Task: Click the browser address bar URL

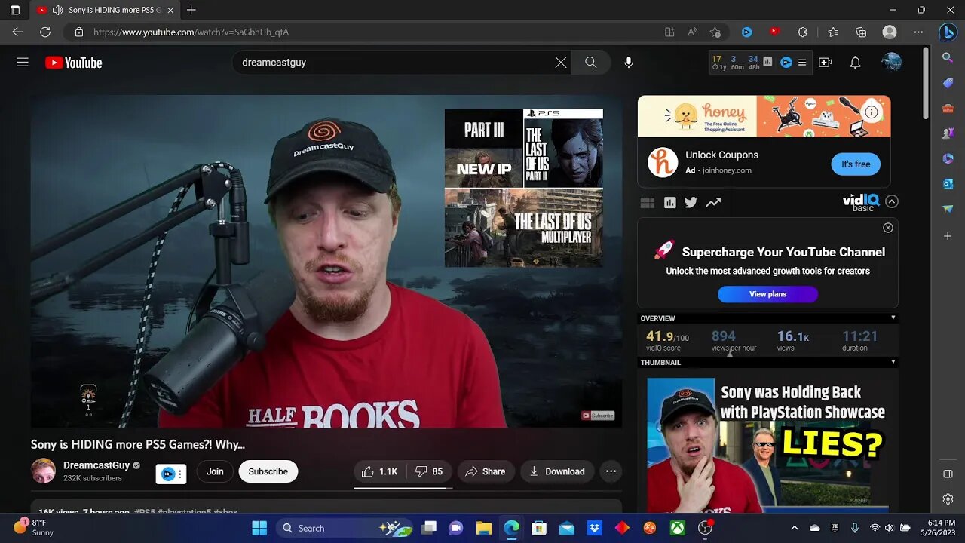Action: point(191,32)
